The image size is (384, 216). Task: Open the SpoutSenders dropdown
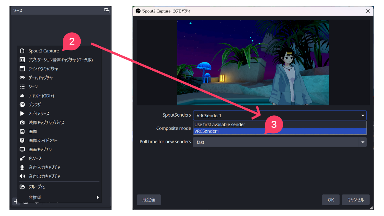[x=363, y=115]
